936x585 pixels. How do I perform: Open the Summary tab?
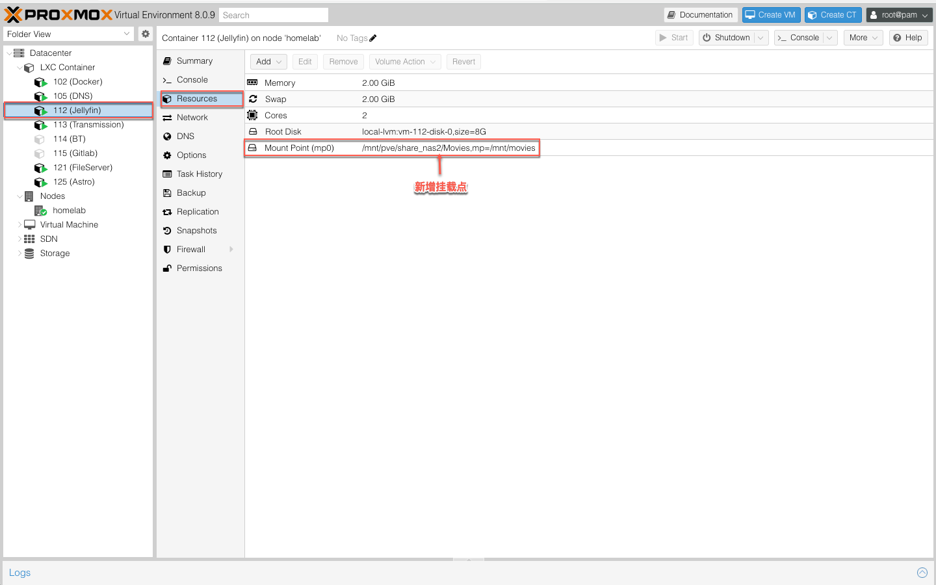tap(201, 60)
